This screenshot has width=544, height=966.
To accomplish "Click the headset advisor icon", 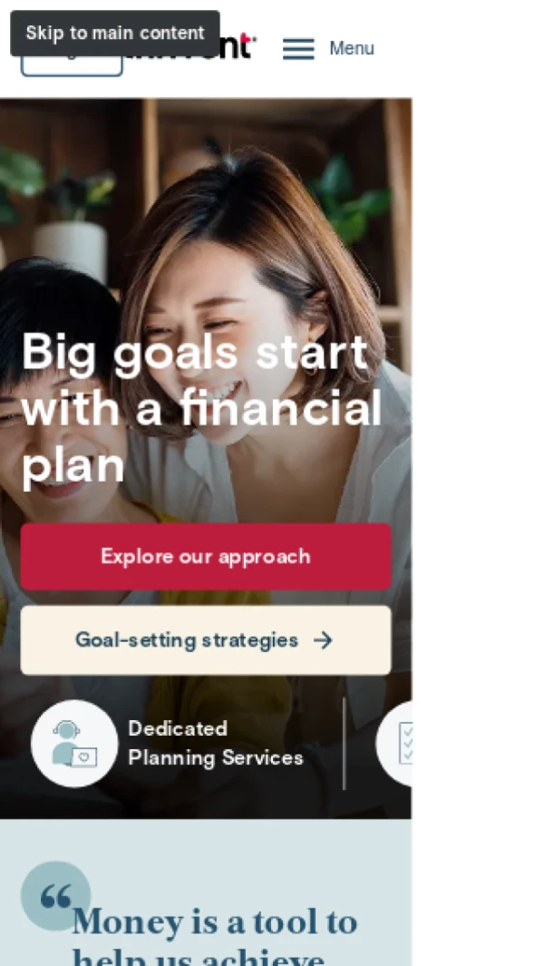I will tap(74, 744).
